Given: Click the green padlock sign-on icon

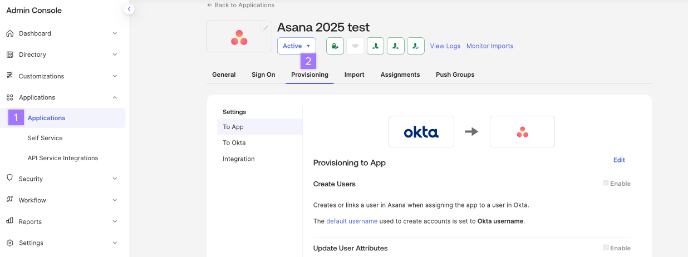Looking at the screenshot, I should pyautogui.click(x=335, y=46).
